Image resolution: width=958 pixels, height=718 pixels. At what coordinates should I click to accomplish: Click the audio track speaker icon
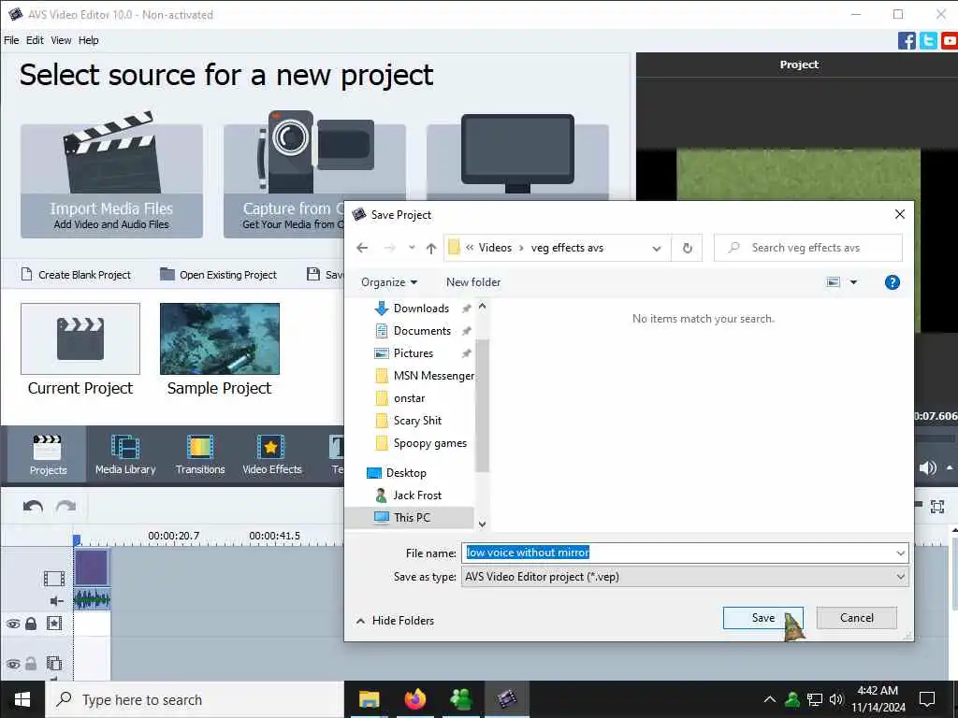(56, 601)
